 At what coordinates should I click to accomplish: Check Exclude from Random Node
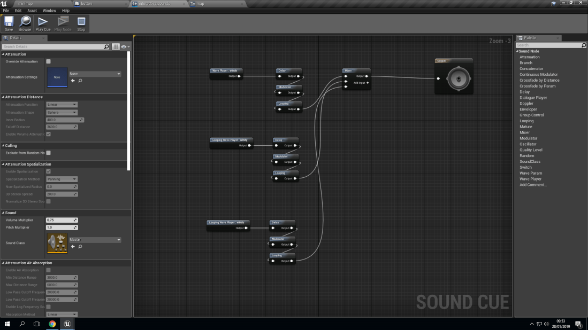47,152
